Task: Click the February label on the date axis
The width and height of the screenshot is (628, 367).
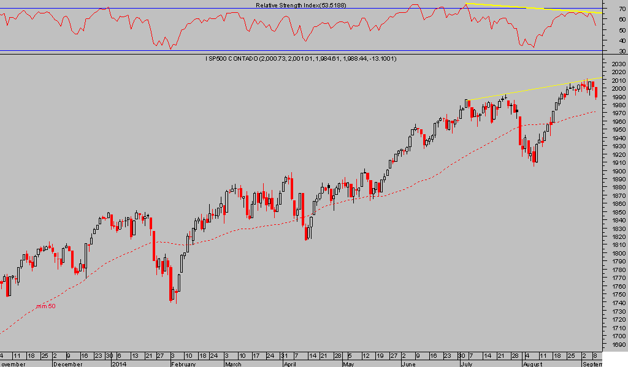Action: tap(183, 363)
